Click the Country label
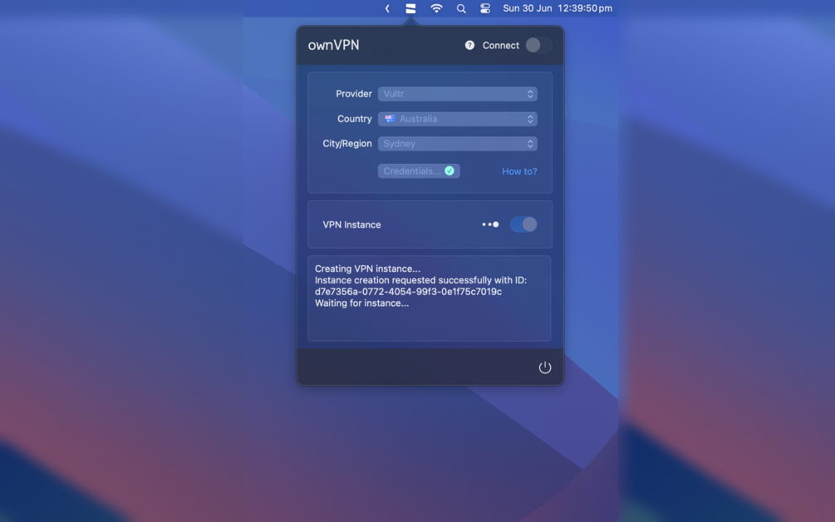 coord(354,119)
